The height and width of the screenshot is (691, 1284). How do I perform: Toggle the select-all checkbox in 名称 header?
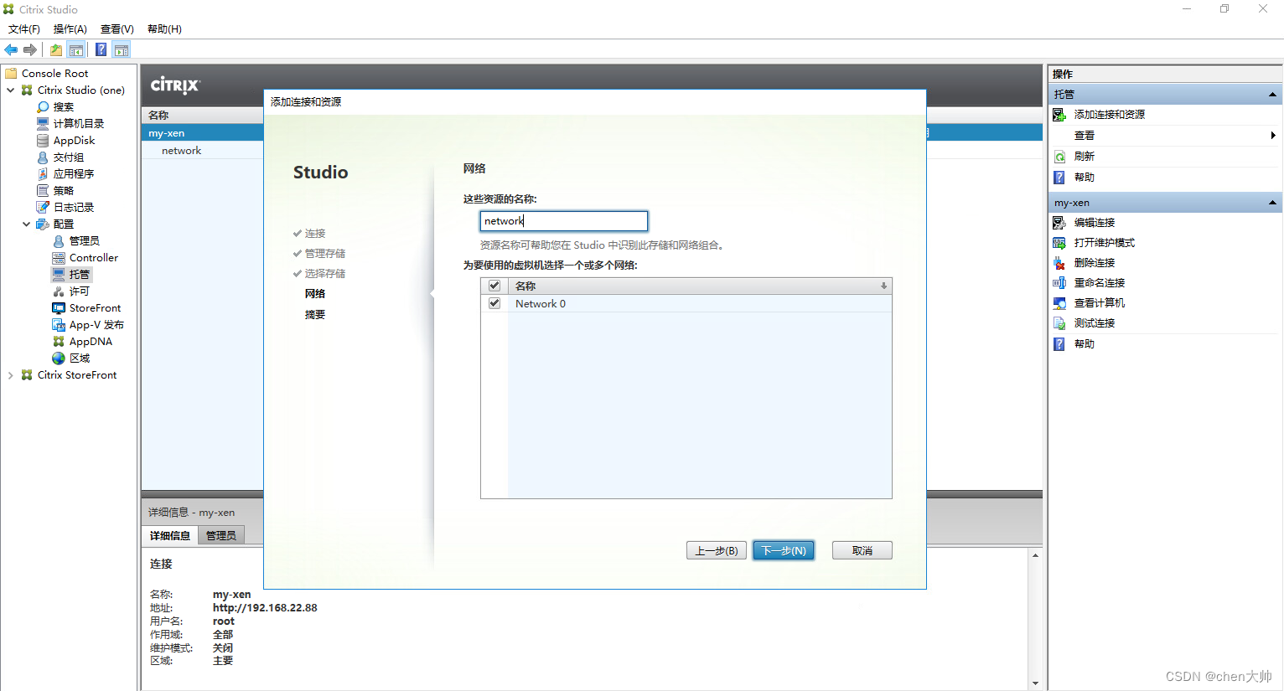coord(494,286)
